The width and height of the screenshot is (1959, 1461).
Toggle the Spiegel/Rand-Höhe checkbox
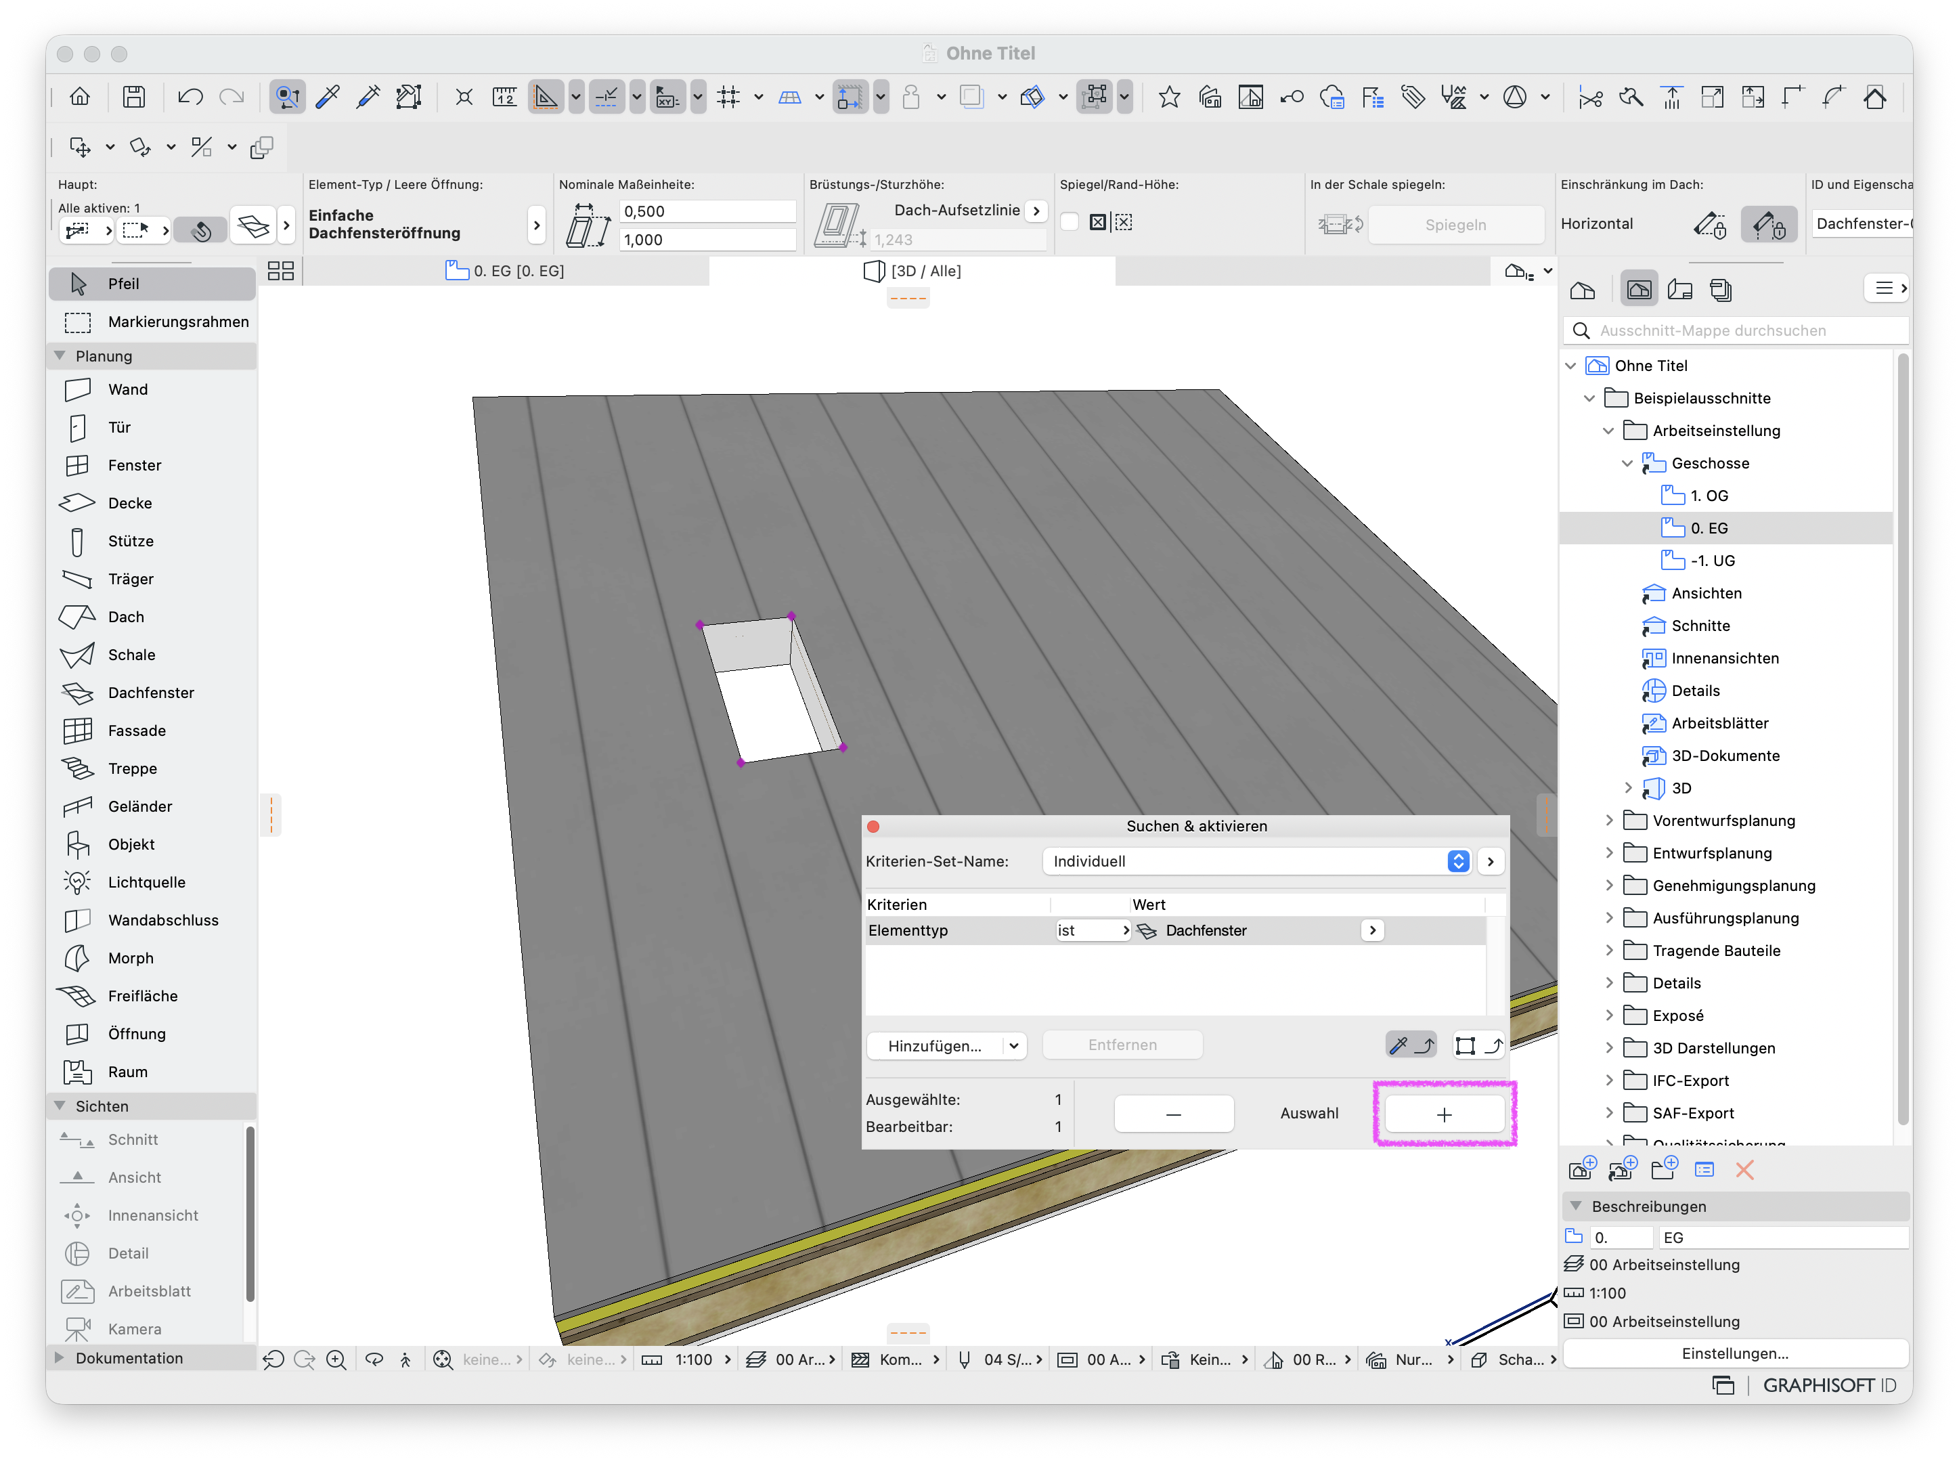click(x=1069, y=223)
